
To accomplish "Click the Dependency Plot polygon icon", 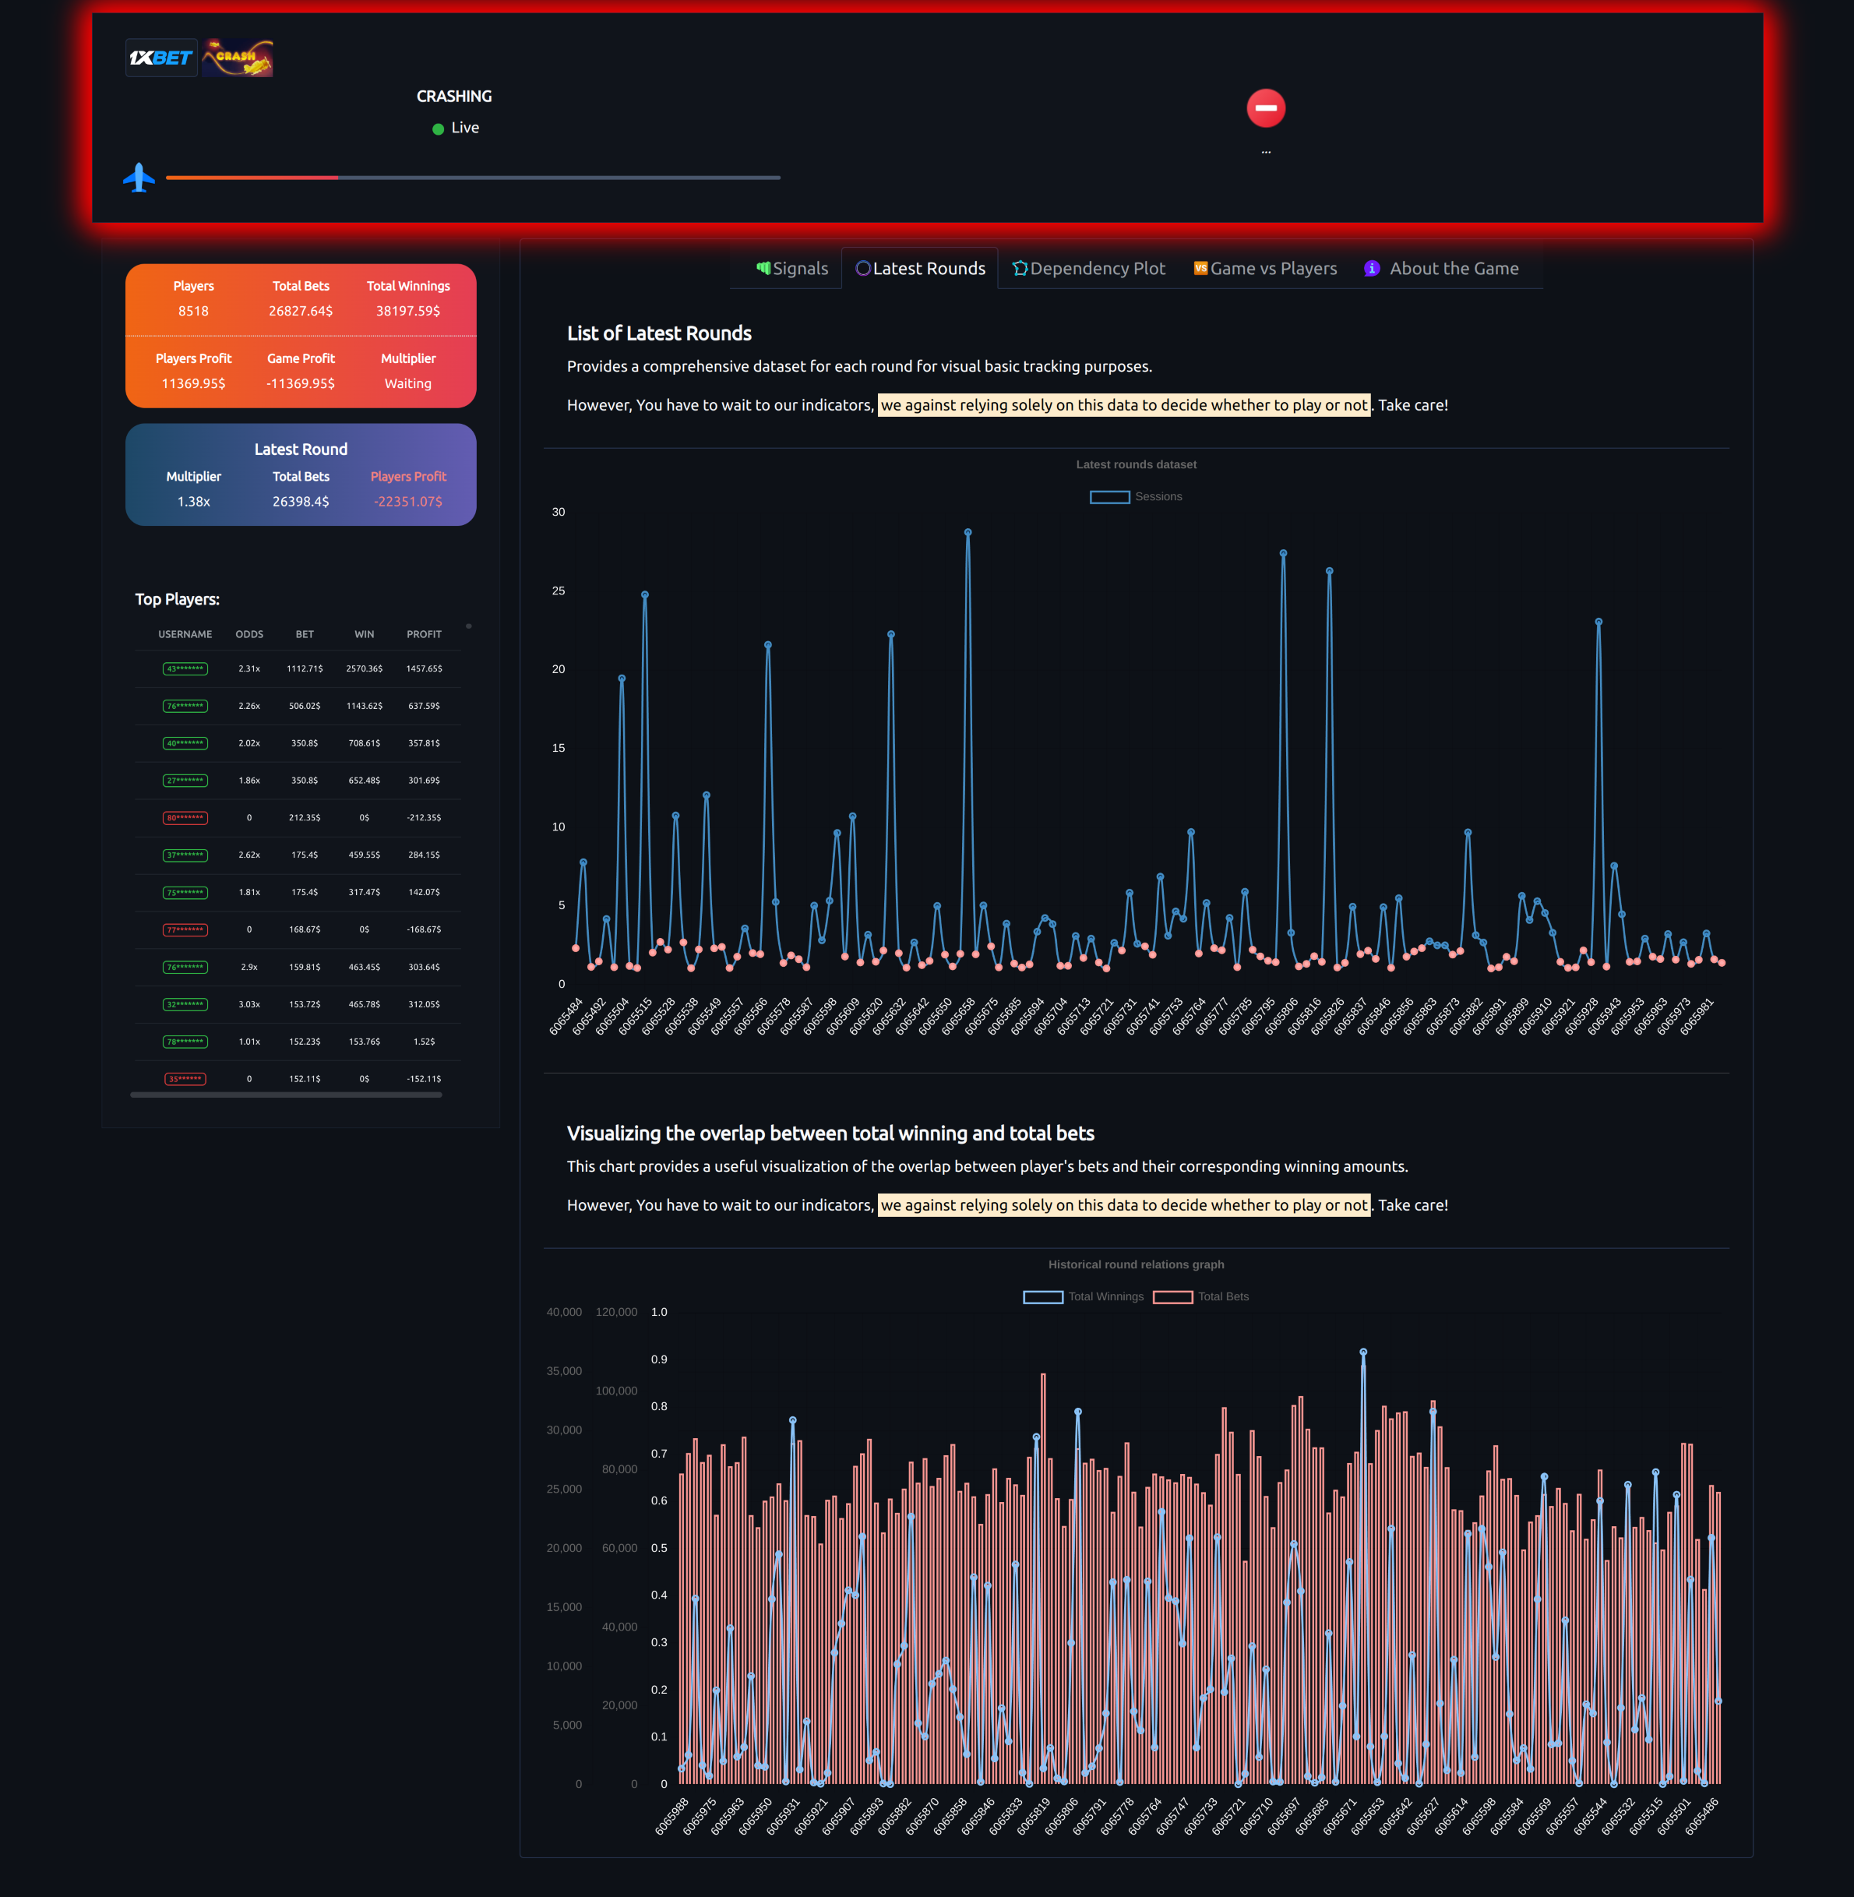I will [1020, 268].
